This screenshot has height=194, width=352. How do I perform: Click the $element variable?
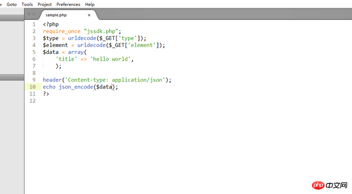click(x=55, y=45)
